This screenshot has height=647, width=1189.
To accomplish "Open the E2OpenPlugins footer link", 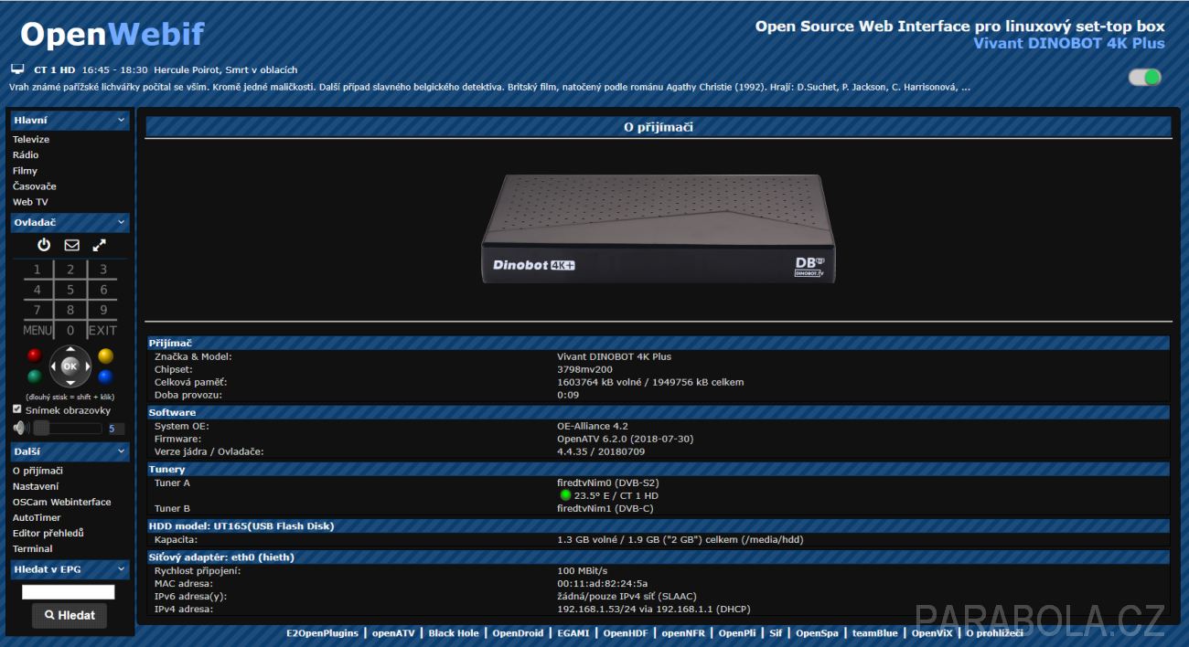I will (322, 632).
